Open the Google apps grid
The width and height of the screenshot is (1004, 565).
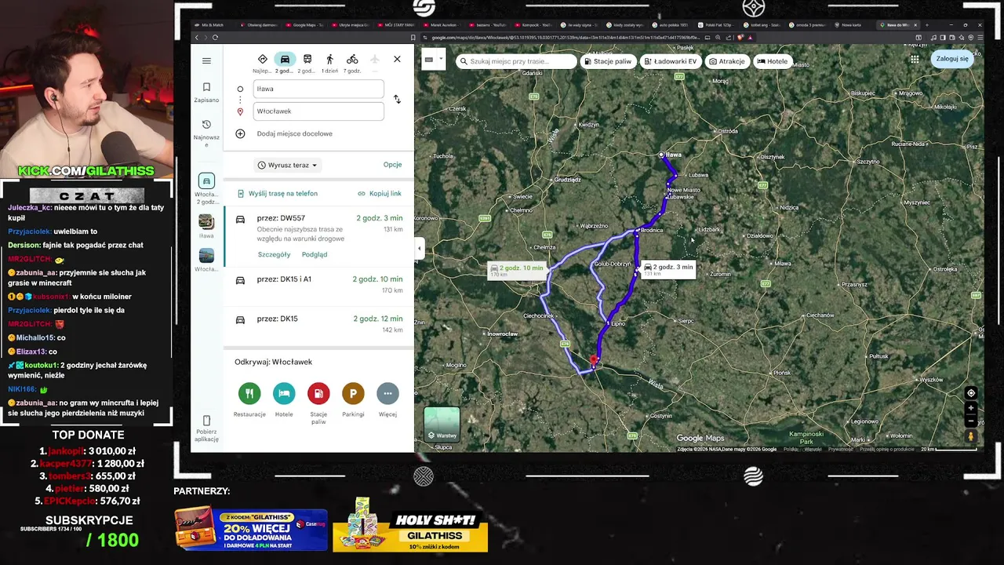point(915,59)
